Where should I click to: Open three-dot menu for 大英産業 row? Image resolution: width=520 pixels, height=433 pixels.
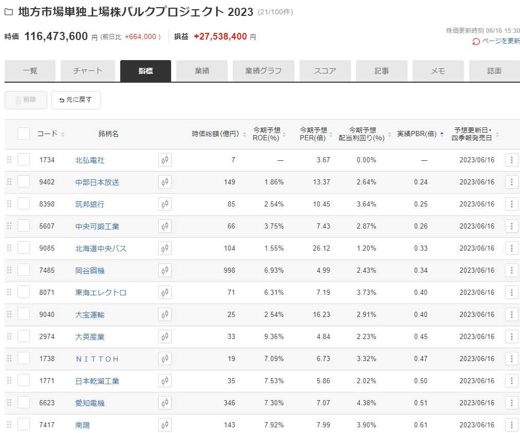click(511, 337)
